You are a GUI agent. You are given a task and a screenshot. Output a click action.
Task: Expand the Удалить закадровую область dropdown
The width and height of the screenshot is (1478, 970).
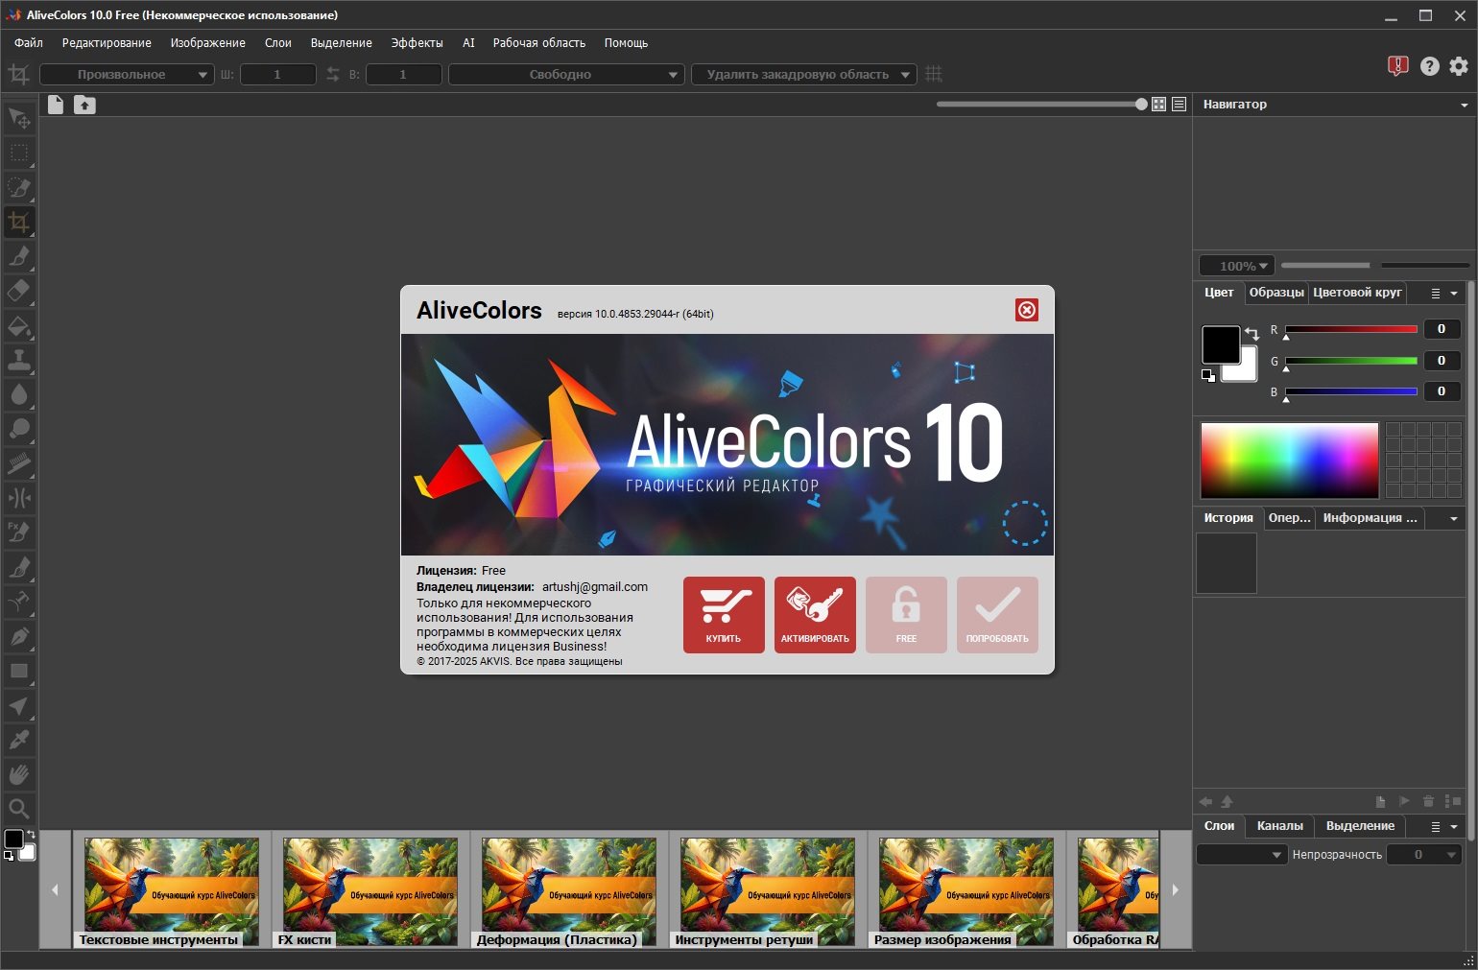coord(804,74)
